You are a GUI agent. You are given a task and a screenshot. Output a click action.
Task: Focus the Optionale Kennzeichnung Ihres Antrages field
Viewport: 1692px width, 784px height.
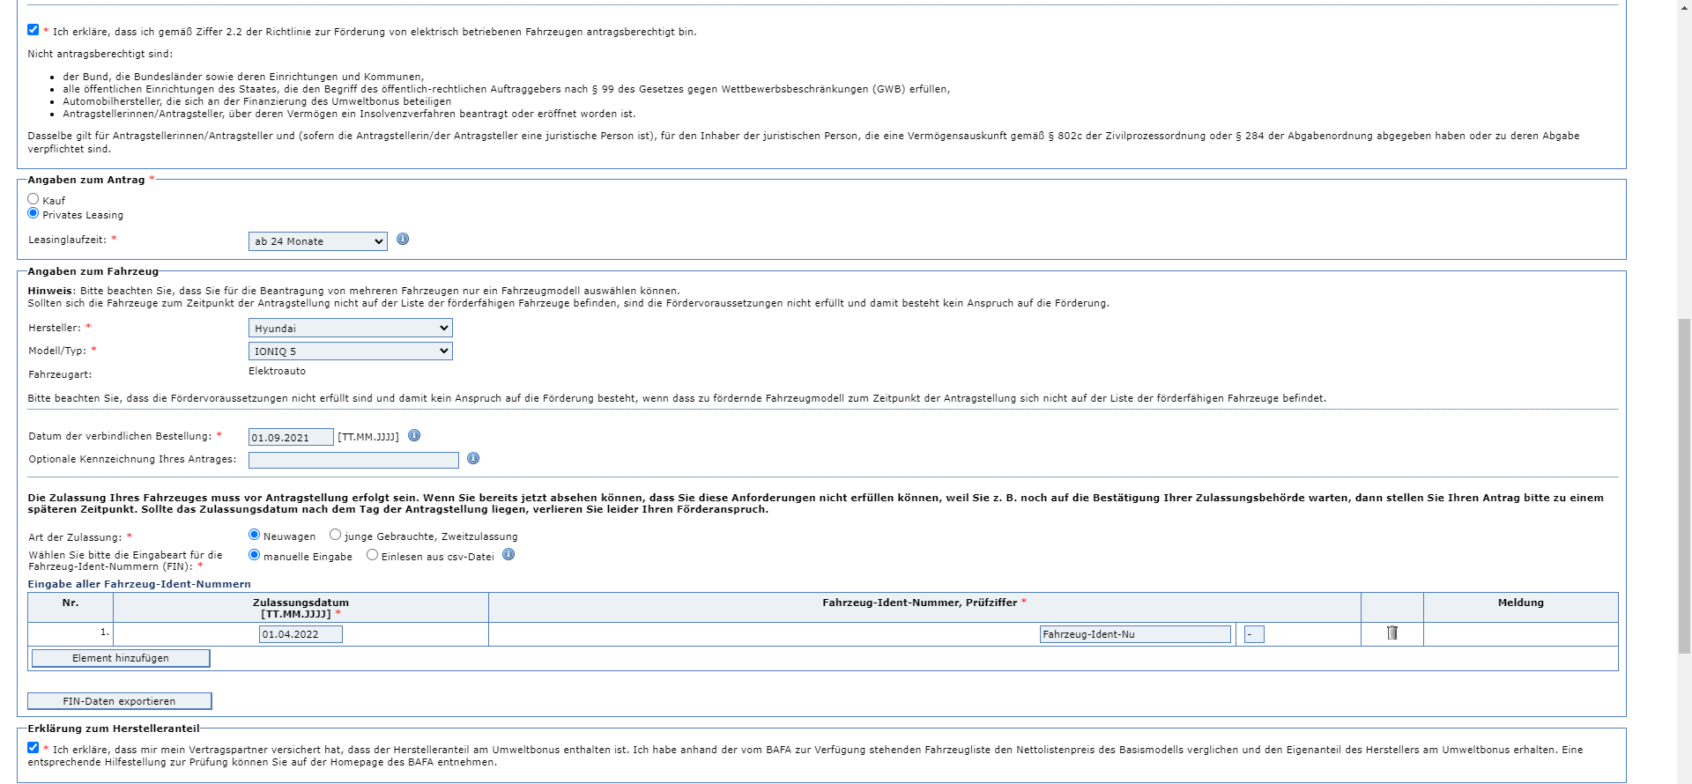pos(353,460)
